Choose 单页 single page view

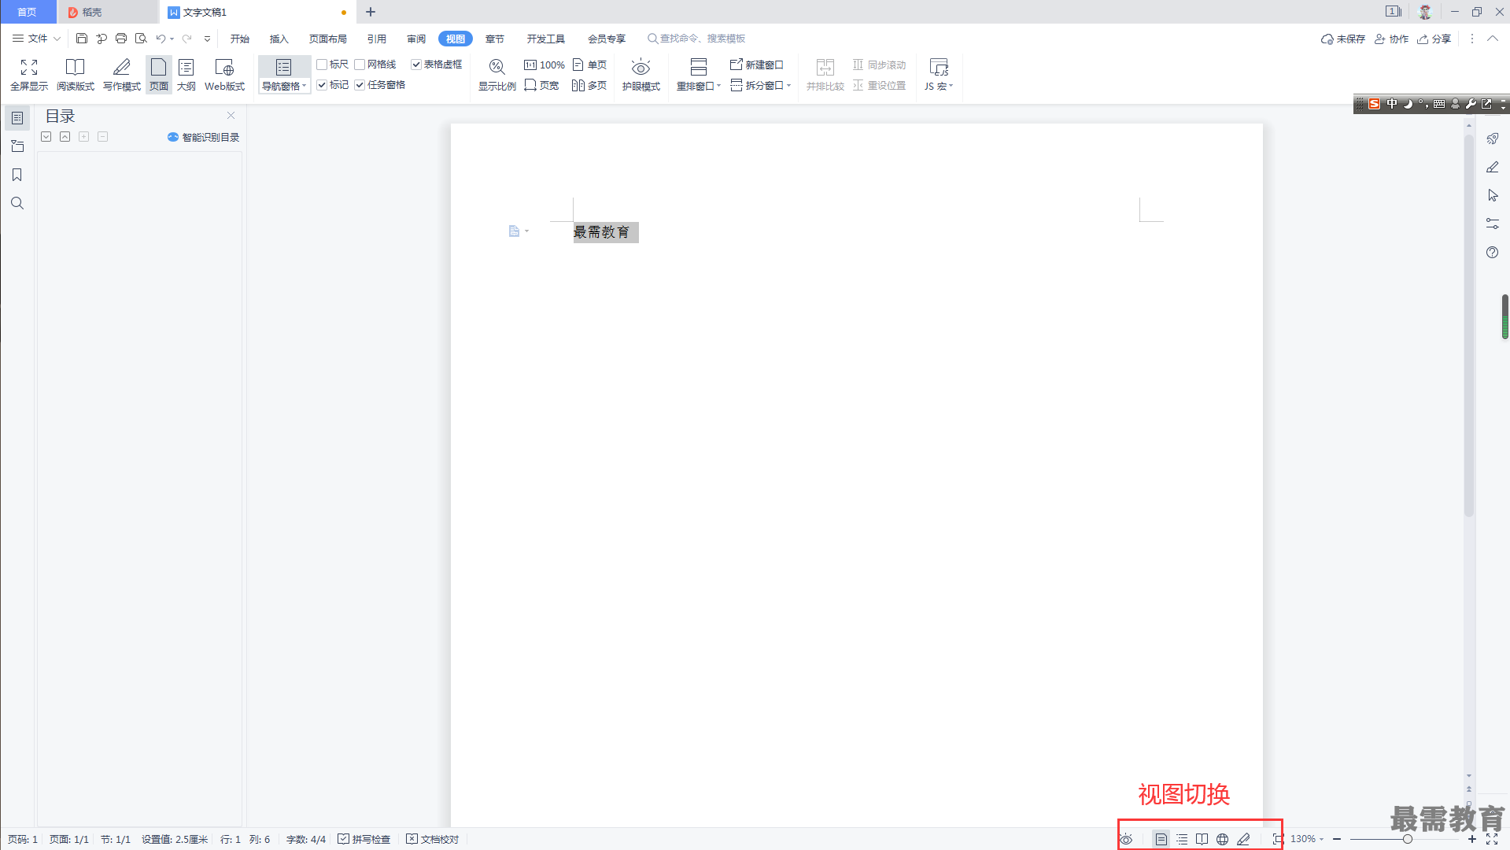(x=589, y=65)
